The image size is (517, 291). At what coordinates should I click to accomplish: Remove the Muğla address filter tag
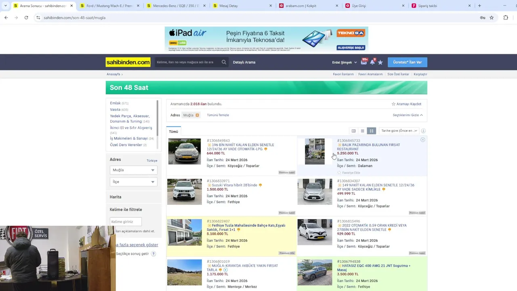[197, 115]
